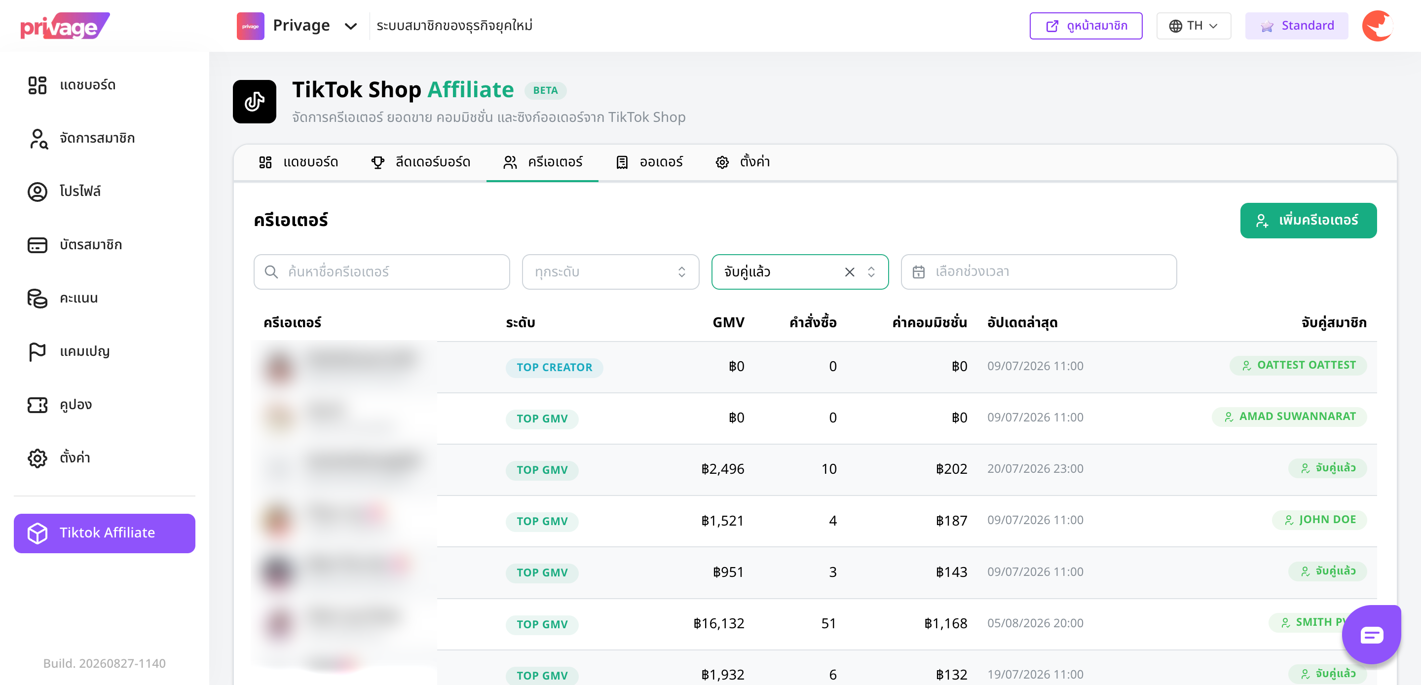Expand the Privage workspace switcher chevron
The height and width of the screenshot is (685, 1421).
(351, 26)
